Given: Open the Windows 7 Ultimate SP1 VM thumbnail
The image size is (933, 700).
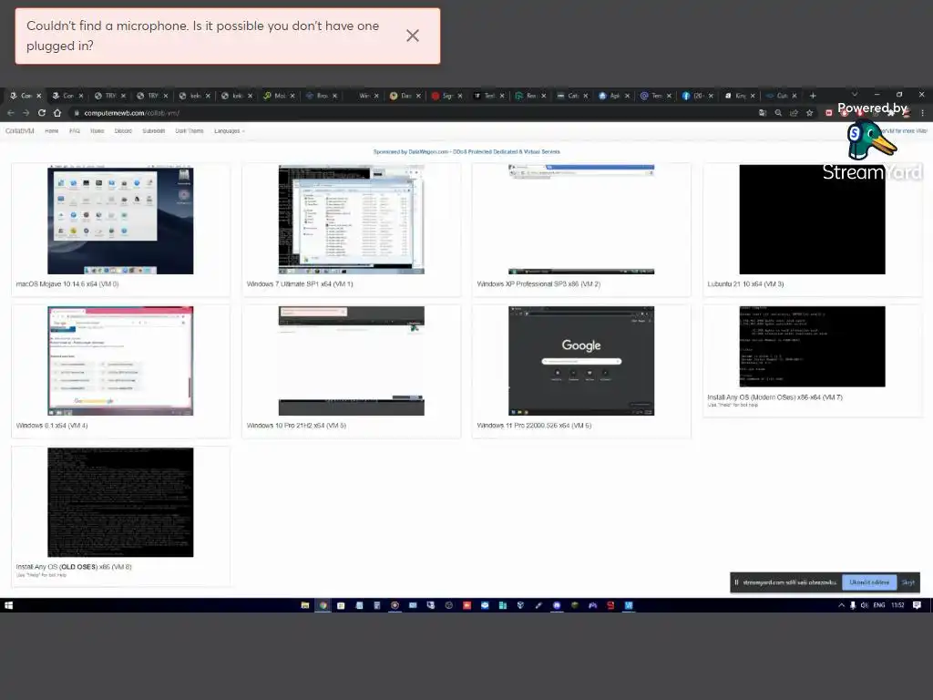Looking at the screenshot, I should pyautogui.click(x=351, y=220).
